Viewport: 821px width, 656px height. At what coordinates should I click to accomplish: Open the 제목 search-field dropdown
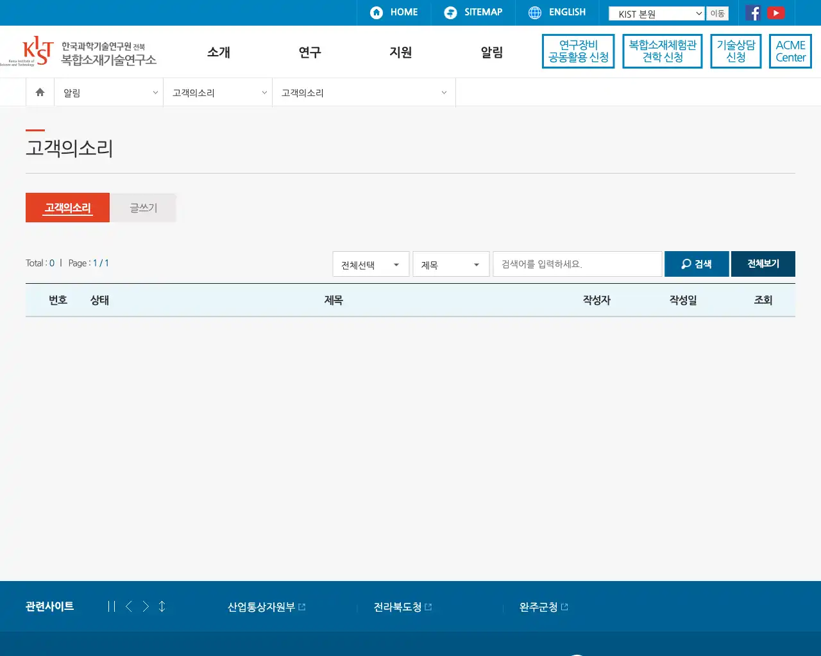(451, 264)
